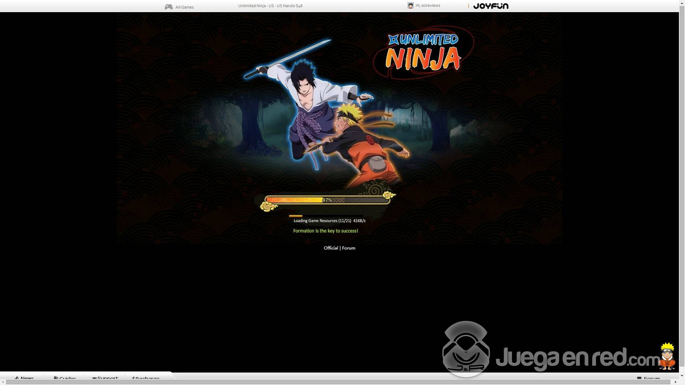Click the Support envelope icon
This screenshot has height=385, width=685.
pos(94,378)
